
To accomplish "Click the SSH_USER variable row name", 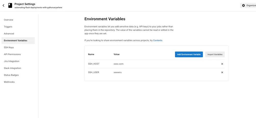I will click(x=93, y=72).
